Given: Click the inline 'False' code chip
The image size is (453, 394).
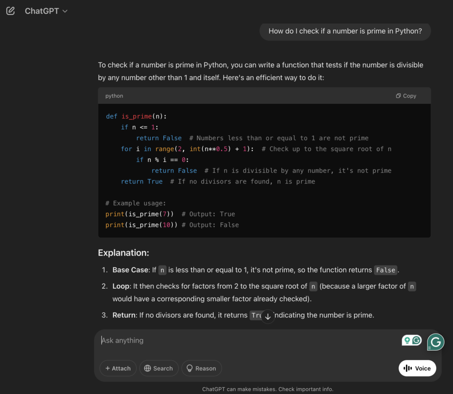Looking at the screenshot, I should (385, 270).
